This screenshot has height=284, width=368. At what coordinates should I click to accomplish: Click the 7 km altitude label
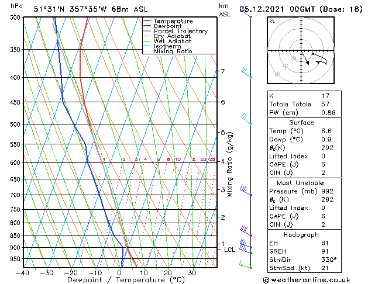[x=223, y=71]
